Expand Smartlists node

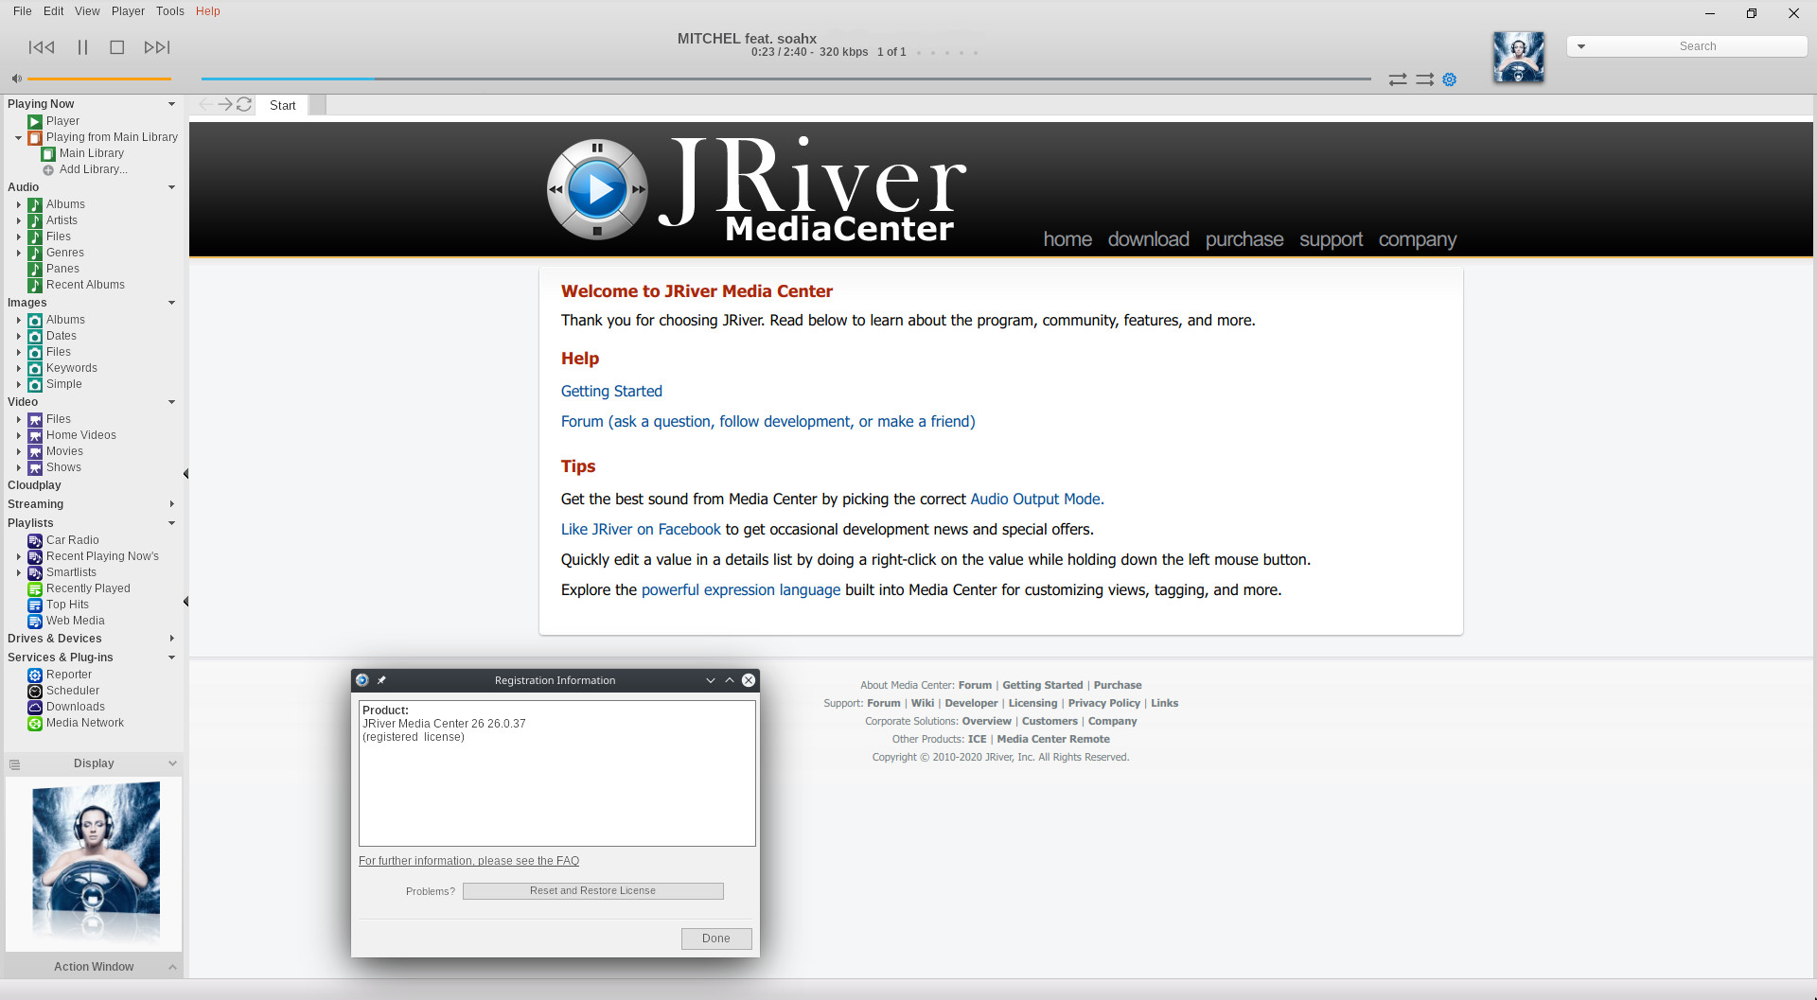18,572
